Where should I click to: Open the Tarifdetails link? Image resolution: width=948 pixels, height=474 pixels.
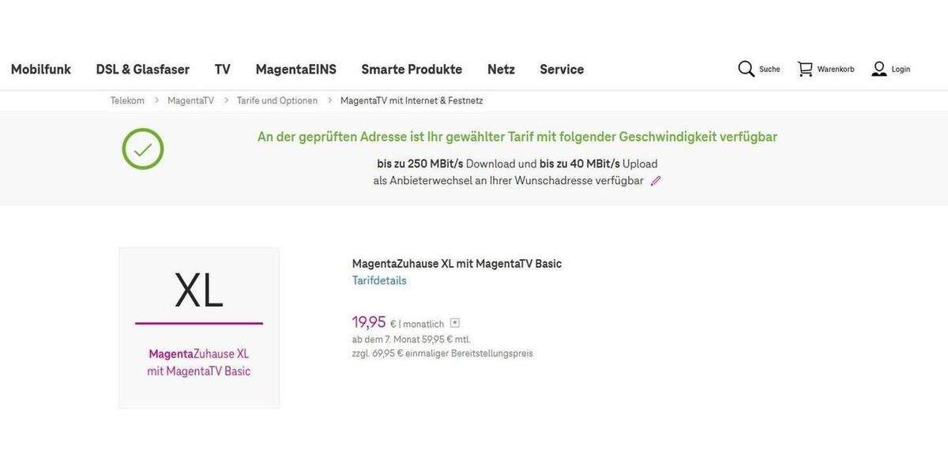(x=379, y=280)
